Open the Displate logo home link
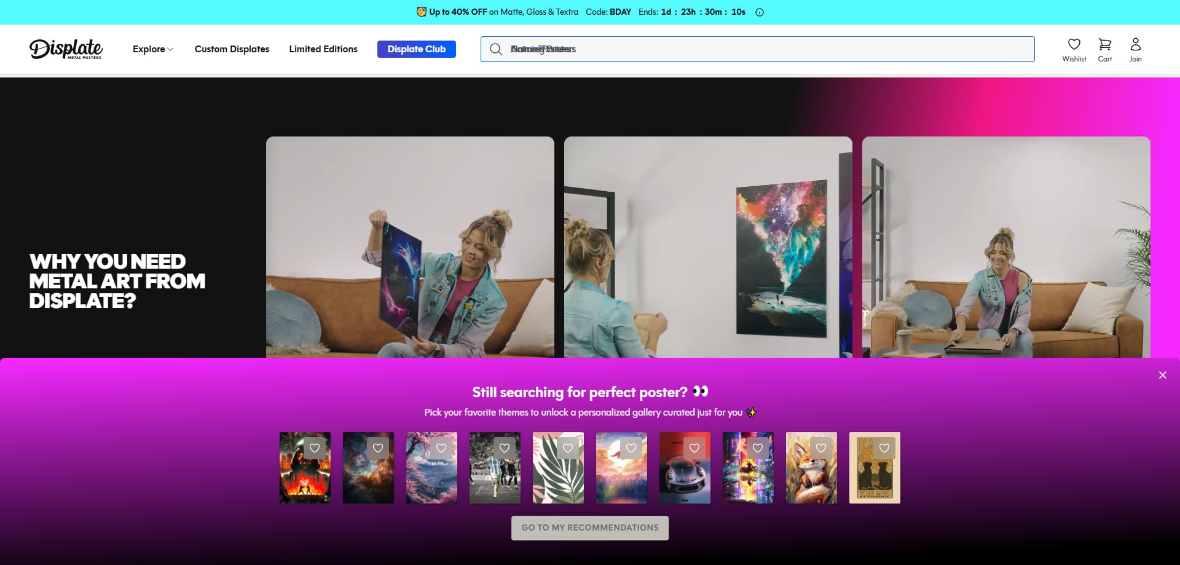This screenshot has height=565, width=1180. (x=66, y=49)
